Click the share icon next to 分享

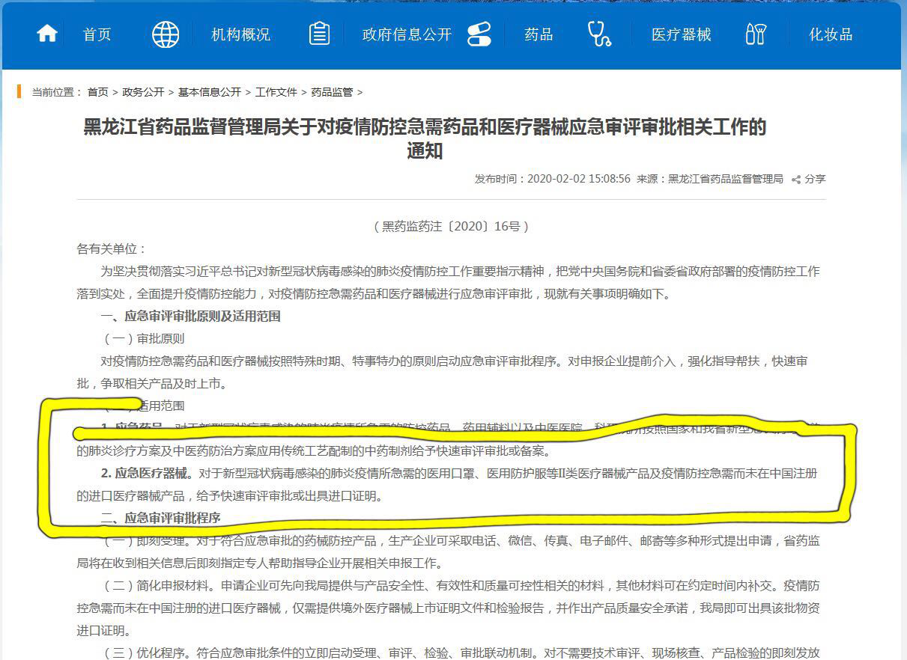[x=796, y=180]
